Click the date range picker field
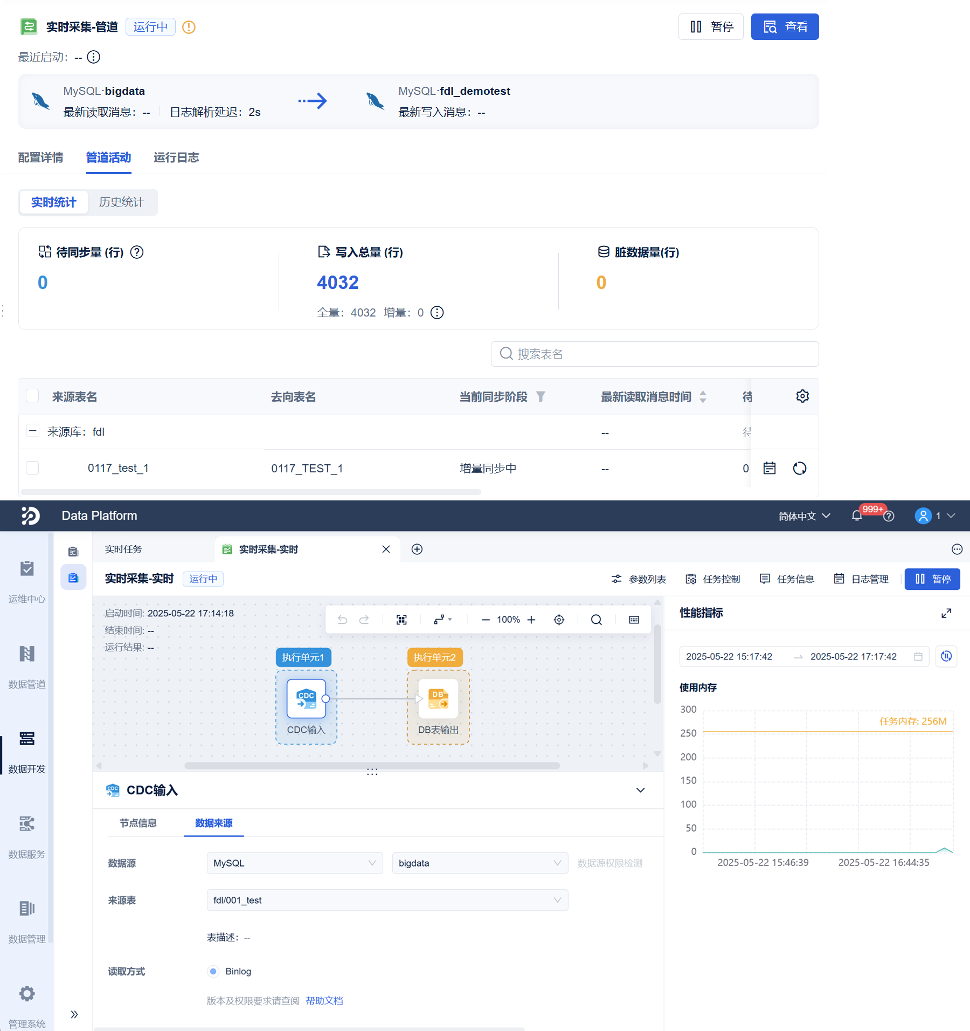Viewport: 970px width, 1031px height. (x=804, y=656)
